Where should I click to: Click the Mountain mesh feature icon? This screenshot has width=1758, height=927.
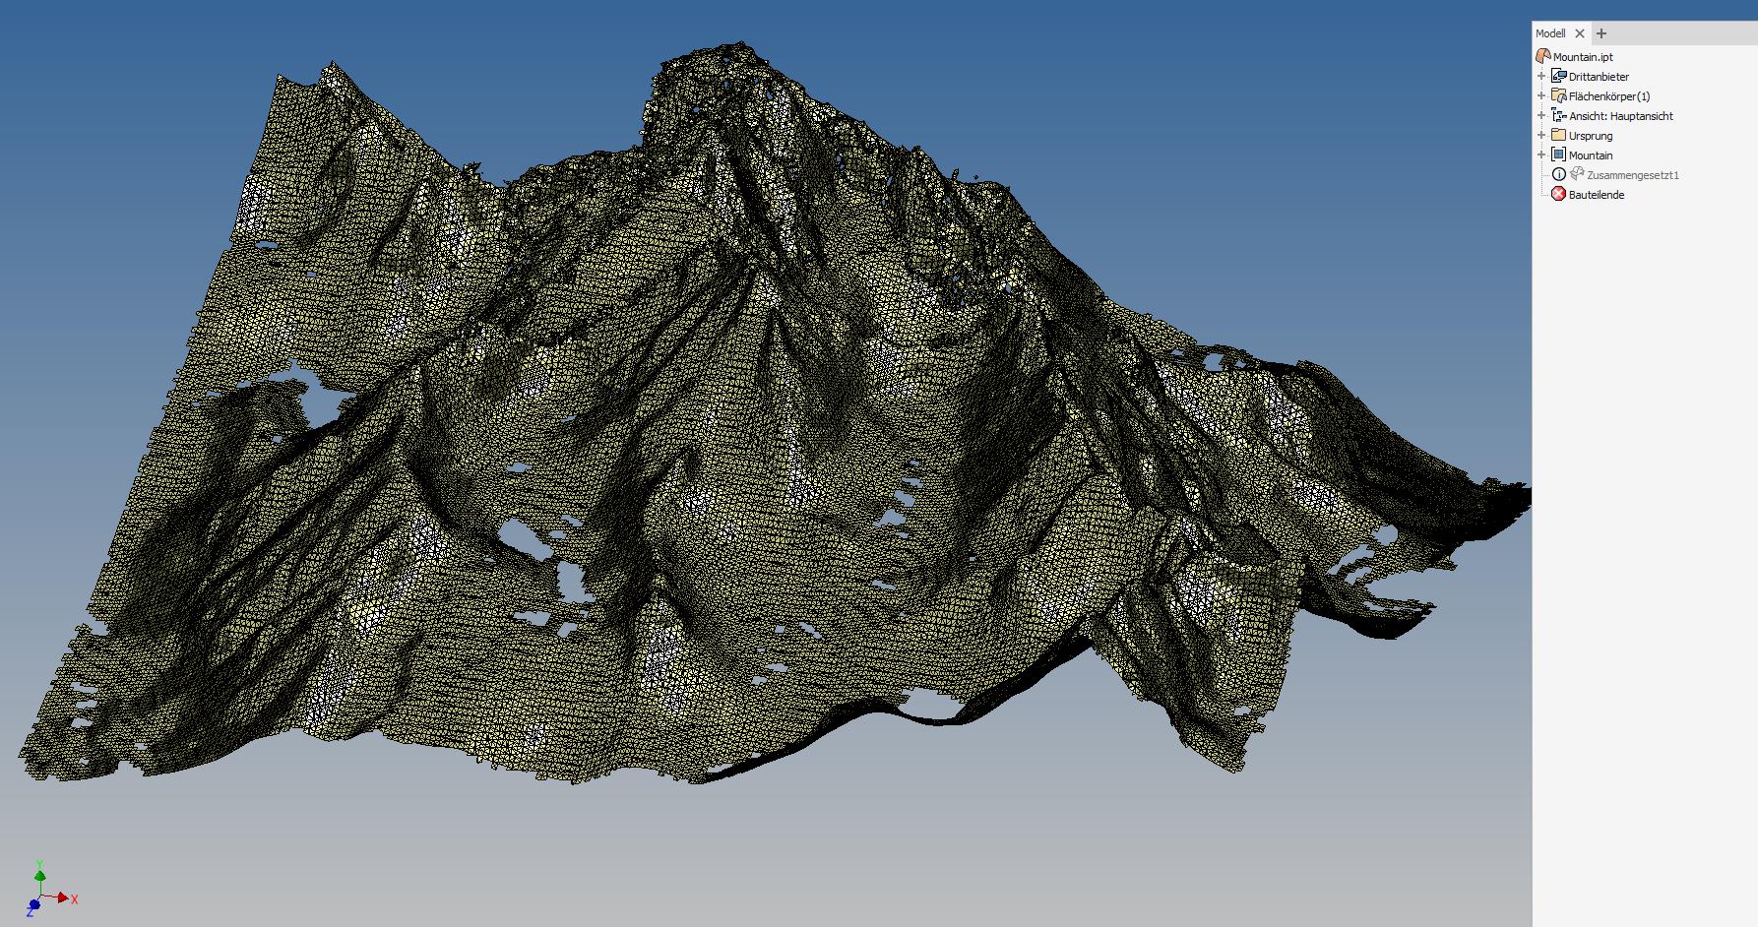point(1560,154)
